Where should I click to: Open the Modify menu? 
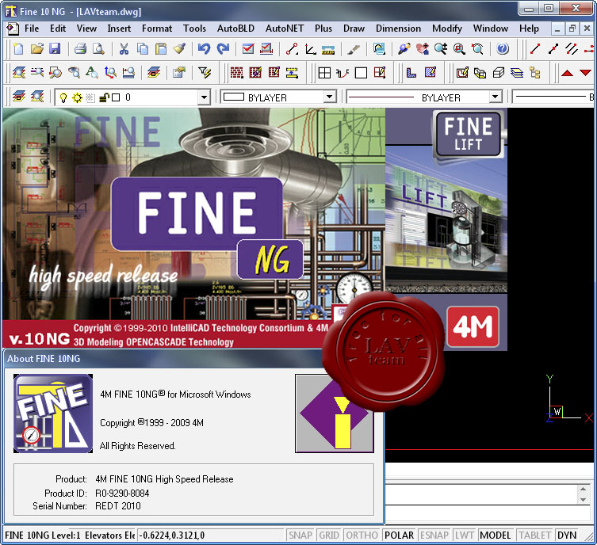click(x=447, y=29)
